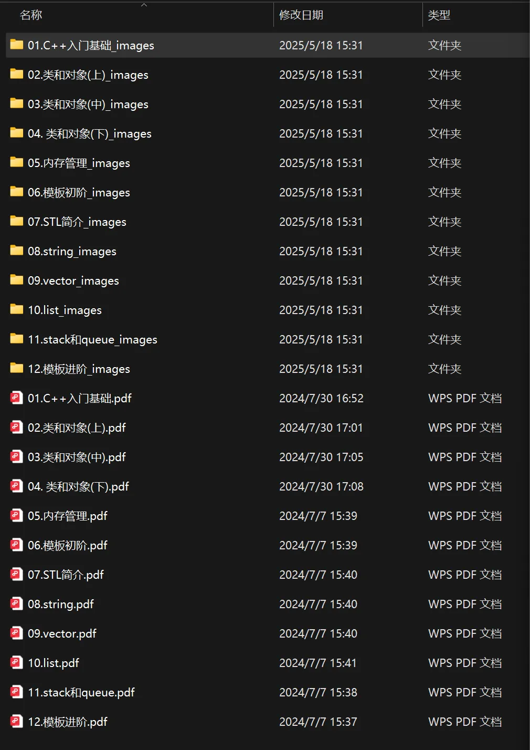Click the 类型 column header
Image resolution: width=530 pixels, height=750 pixels.
point(439,15)
